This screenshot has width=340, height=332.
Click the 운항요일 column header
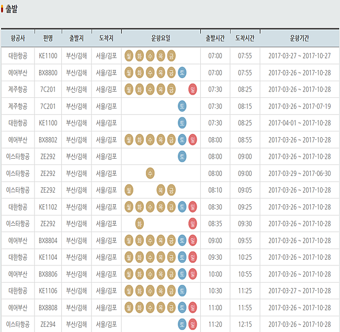point(161,38)
